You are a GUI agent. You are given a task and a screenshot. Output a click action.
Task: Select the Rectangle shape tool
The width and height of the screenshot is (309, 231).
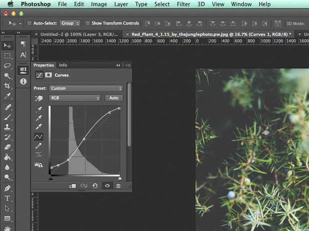pyautogui.click(x=7, y=219)
